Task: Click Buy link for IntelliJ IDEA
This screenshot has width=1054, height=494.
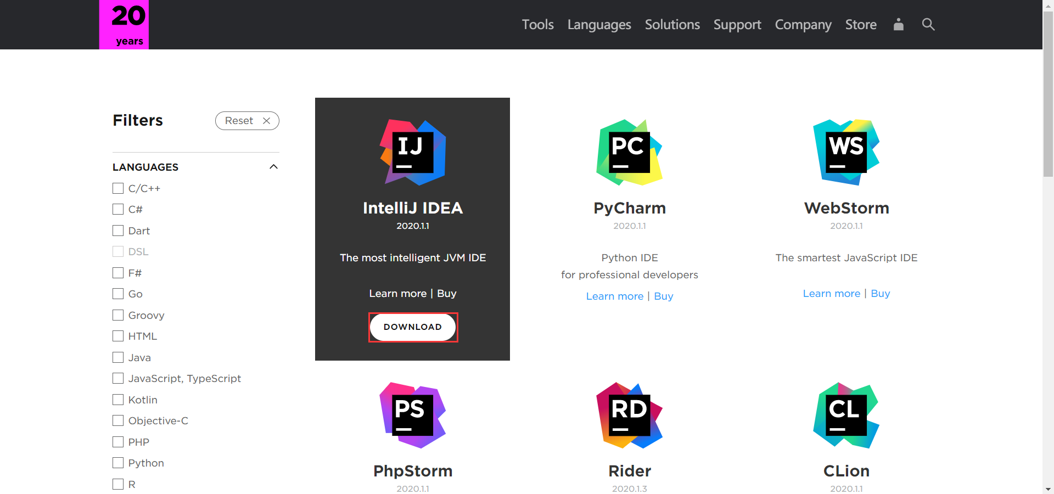Action: [447, 294]
